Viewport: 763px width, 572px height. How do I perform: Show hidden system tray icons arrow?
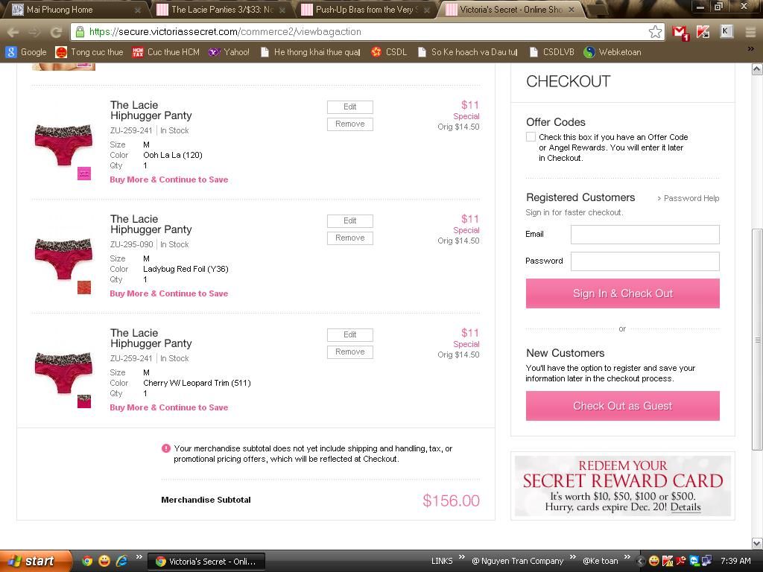tap(641, 562)
